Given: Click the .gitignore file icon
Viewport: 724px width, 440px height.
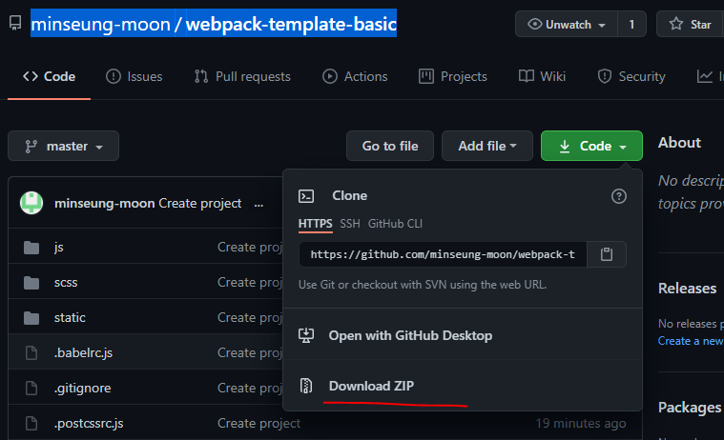Looking at the screenshot, I should [31, 388].
